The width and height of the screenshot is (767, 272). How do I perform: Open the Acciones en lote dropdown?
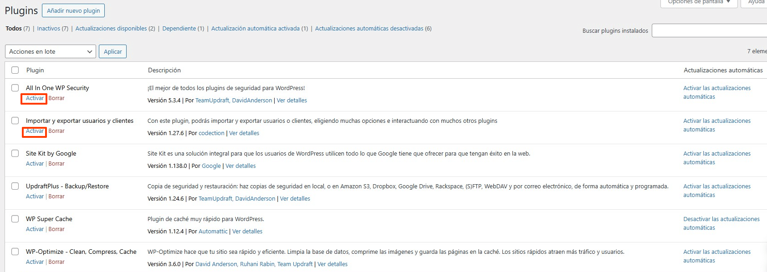tap(50, 51)
